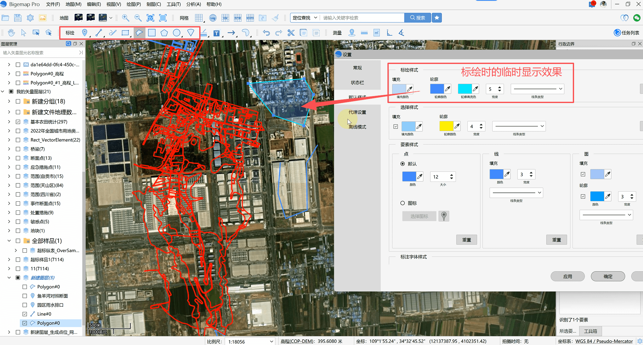Image resolution: width=643 pixels, height=345 pixels.
Task: Pick the 选择样式 yellow outline color swatch
Action: [446, 126]
